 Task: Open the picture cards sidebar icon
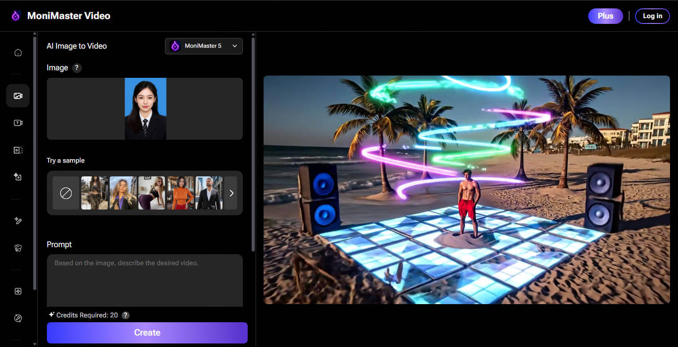point(18,248)
